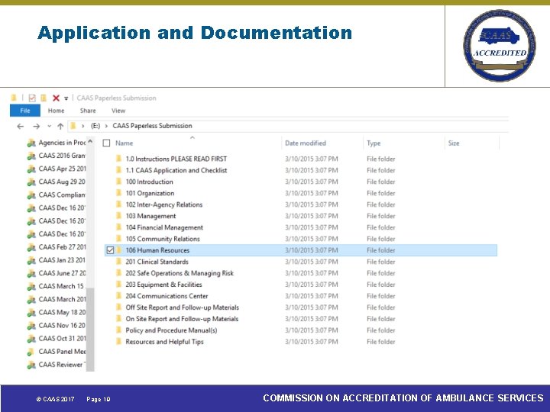Switch to the Home ribbon tab
The height and width of the screenshot is (412, 550).
[56, 111]
